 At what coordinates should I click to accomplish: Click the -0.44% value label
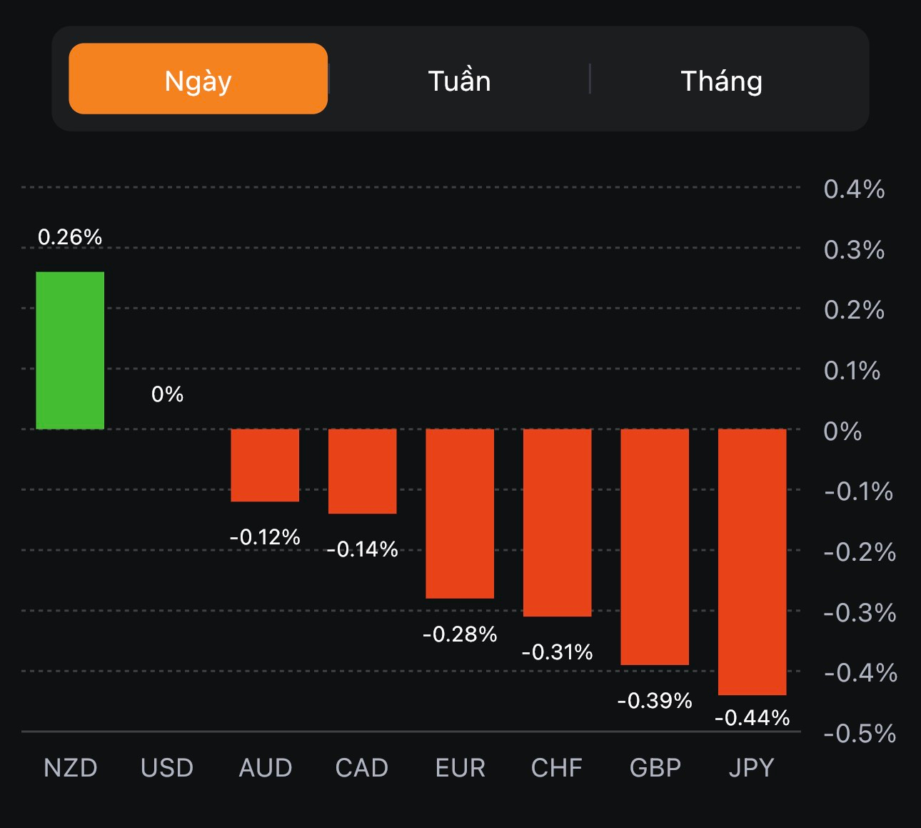[752, 717]
